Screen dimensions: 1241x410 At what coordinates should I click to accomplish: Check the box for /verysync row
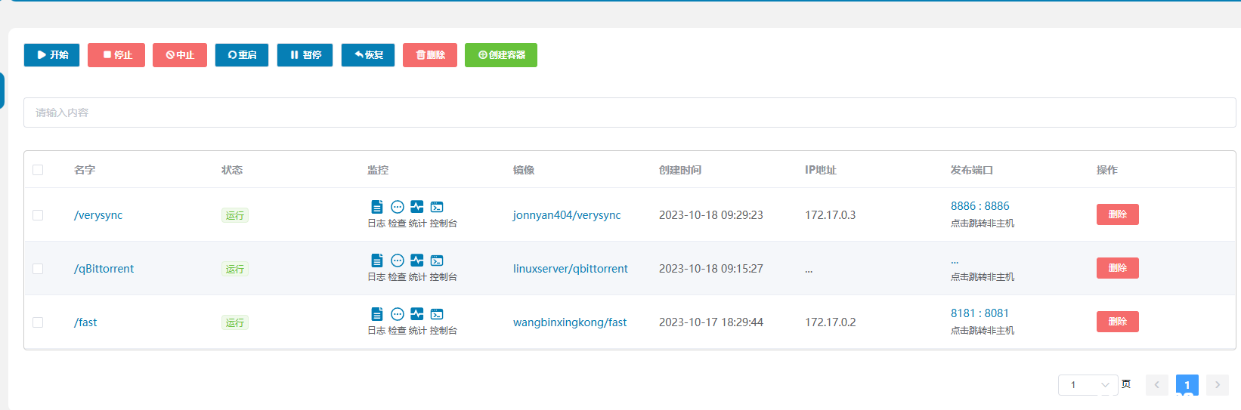coord(38,215)
